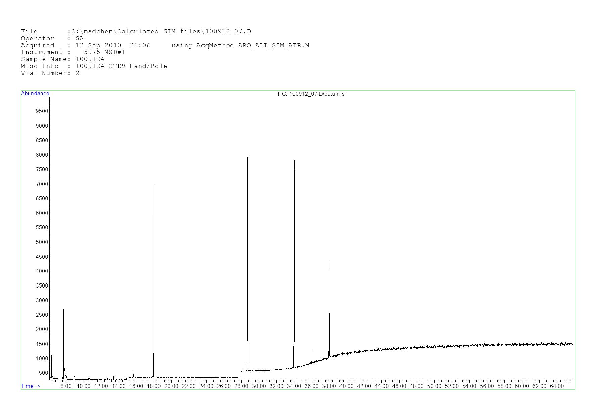Click the 9500 abundance tick label

42,111
